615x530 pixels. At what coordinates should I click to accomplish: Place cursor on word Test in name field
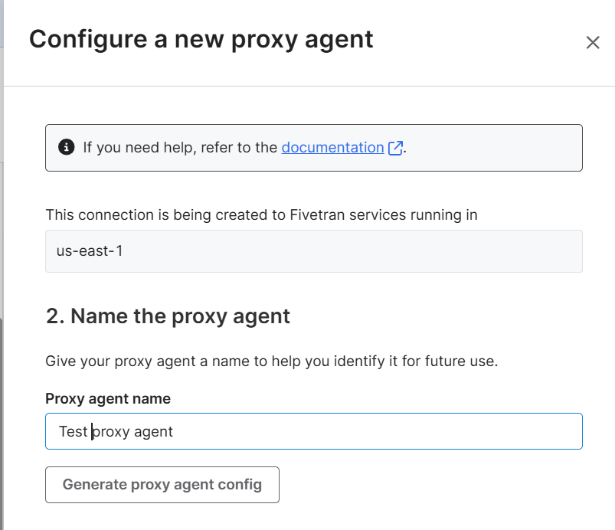73,431
